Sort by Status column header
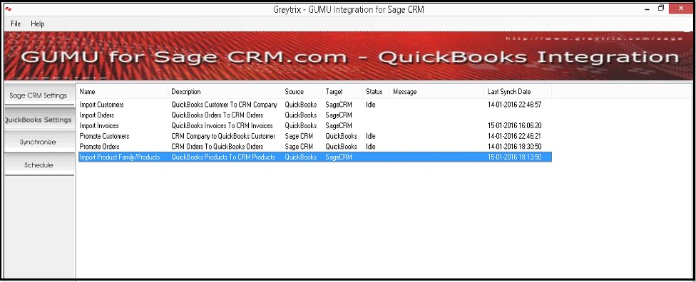 376,92
